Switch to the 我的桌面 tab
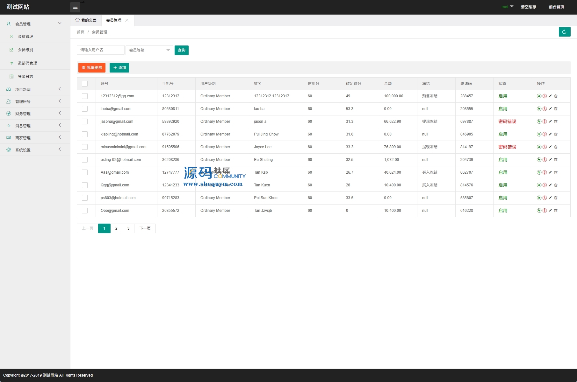This screenshot has width=577, height=382. [86, 20]
